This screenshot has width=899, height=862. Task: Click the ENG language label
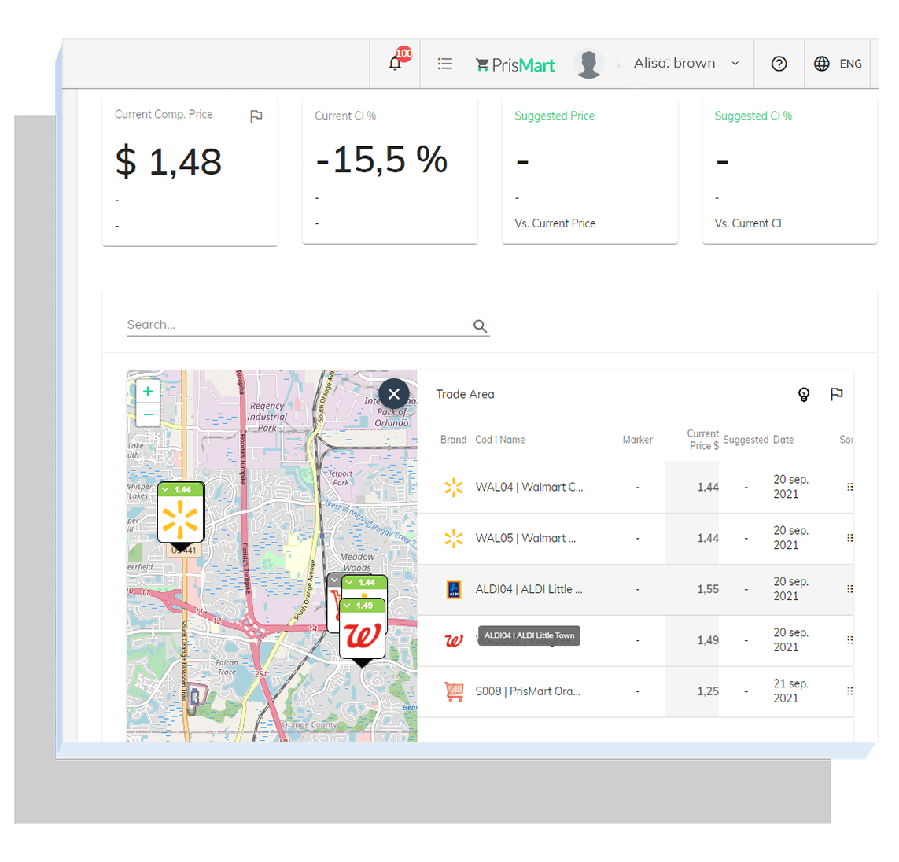click(850, 64)
